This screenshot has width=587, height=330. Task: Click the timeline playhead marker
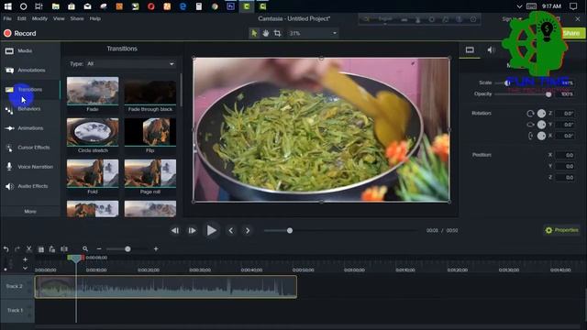click(75, 258)
